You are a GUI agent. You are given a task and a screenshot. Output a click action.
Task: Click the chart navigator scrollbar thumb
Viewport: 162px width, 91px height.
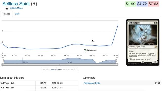pyautogui.click(x=60, y=65)
